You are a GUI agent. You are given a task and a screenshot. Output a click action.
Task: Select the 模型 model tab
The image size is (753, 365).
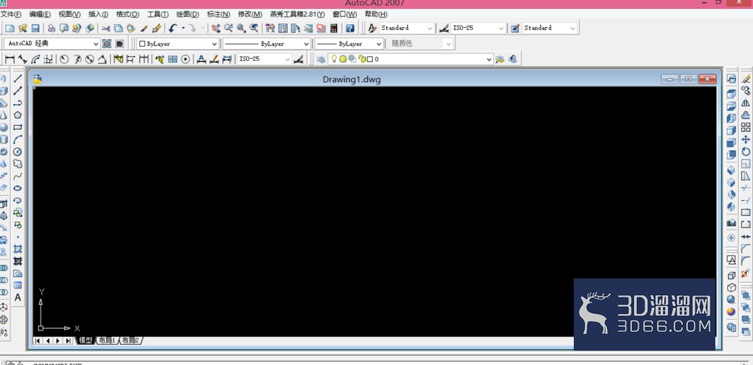click(86, 340)
